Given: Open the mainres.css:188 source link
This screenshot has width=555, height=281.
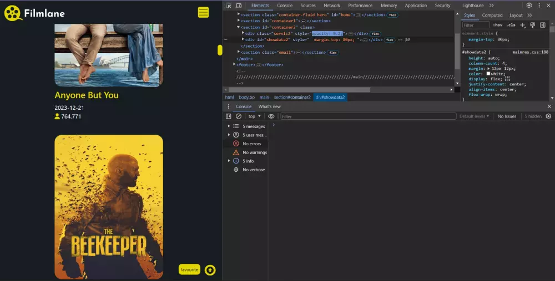Looking at the screenshot, I should coord(530,52).
